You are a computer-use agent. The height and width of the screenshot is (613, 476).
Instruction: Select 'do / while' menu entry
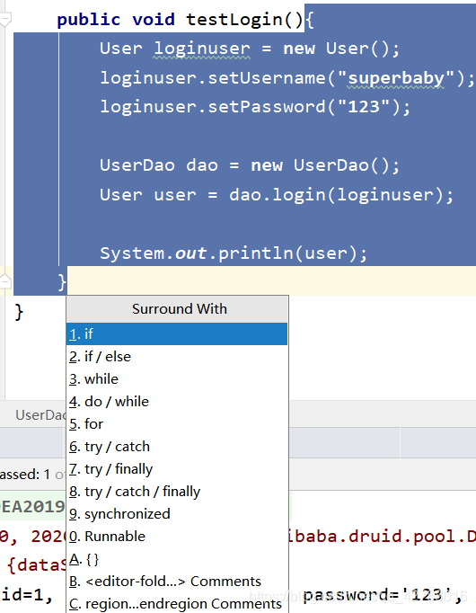point(177,402)
